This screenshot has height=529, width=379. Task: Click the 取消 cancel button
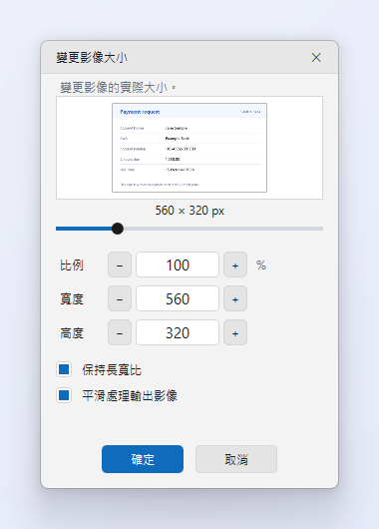click(x=236, y=459)
